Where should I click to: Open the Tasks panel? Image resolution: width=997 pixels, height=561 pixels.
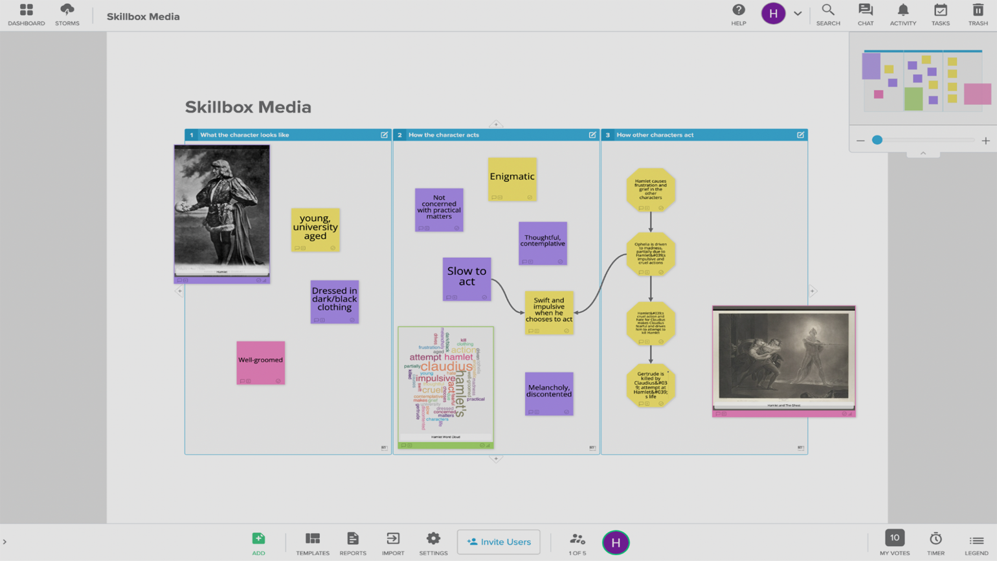(940, 15)
